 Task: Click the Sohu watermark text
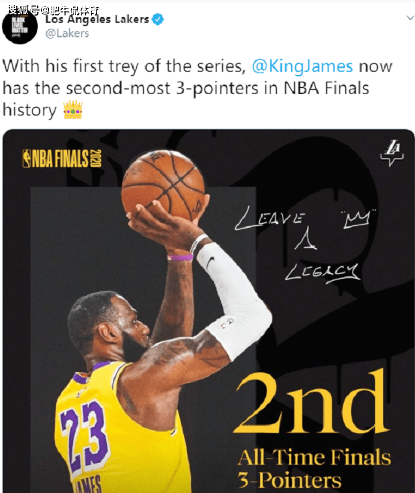[x=53, y=10]
